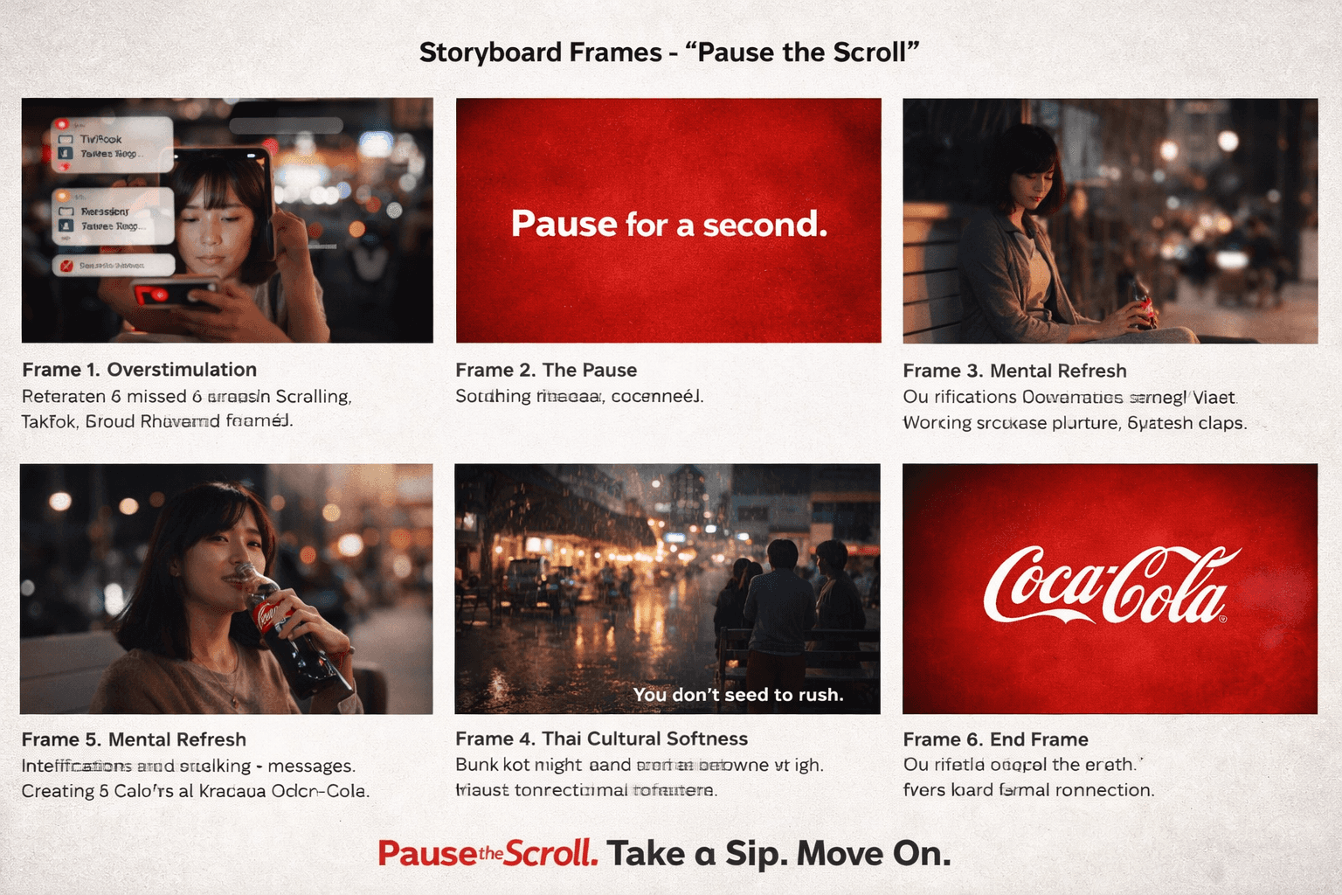
Task: Click the 'Frame 5. Mental Refresh' heading
Action: (x=134, y=739)
